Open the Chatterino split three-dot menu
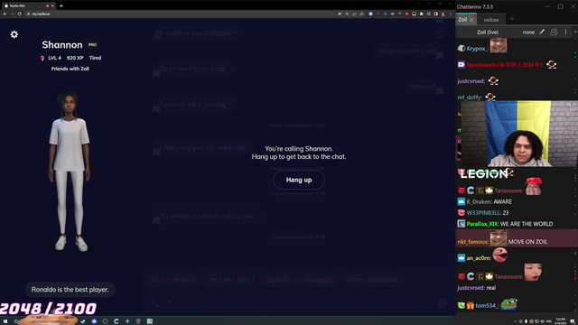The image size is (578, 325). [566, 32]
